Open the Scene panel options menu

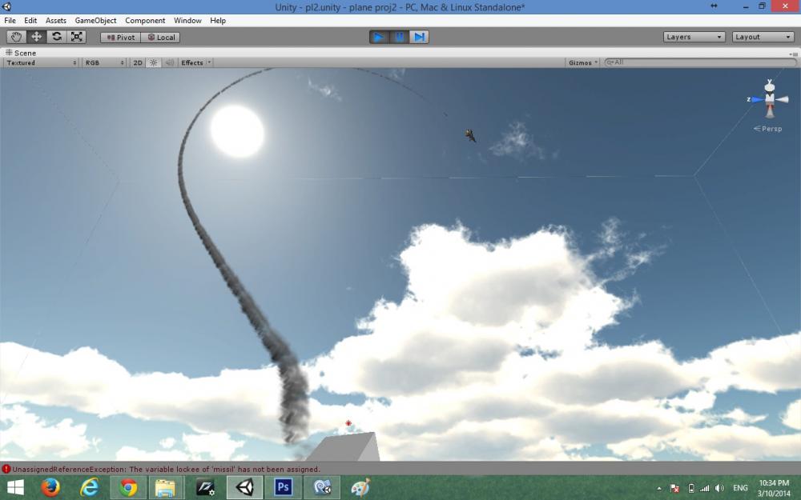click(793, 54)
